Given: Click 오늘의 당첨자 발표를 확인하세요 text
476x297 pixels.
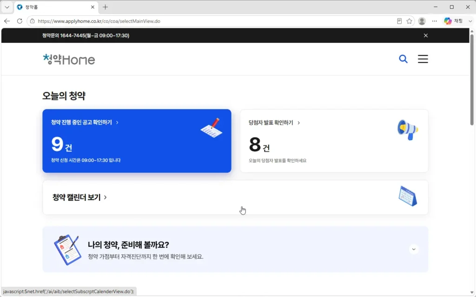Looking at the screenshot, I should pos(278,160).
